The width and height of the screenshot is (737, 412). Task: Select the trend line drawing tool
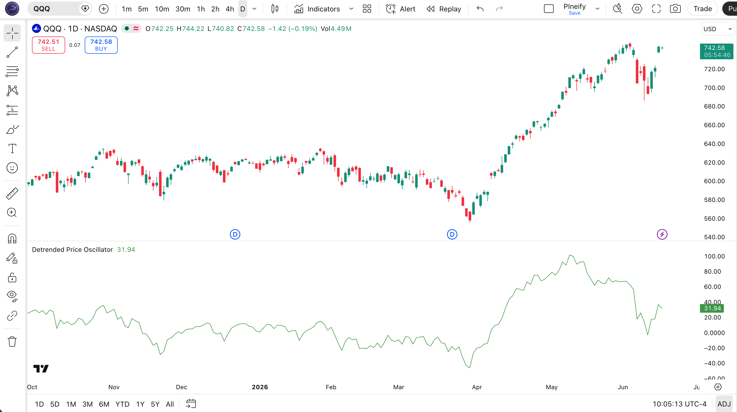click(12, 52)
